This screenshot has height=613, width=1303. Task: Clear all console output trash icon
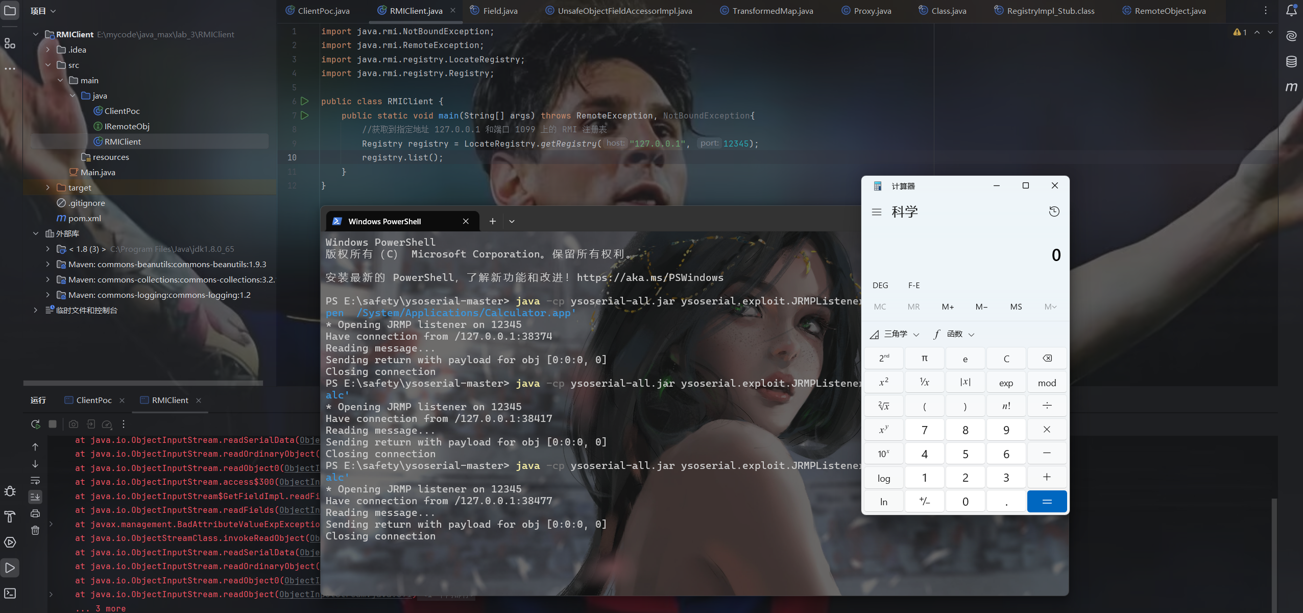(35, 530)
